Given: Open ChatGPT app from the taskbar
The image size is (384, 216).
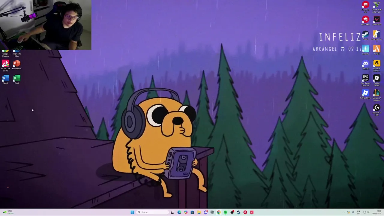Looking at the screenshot, I should (x=212, y=212).
